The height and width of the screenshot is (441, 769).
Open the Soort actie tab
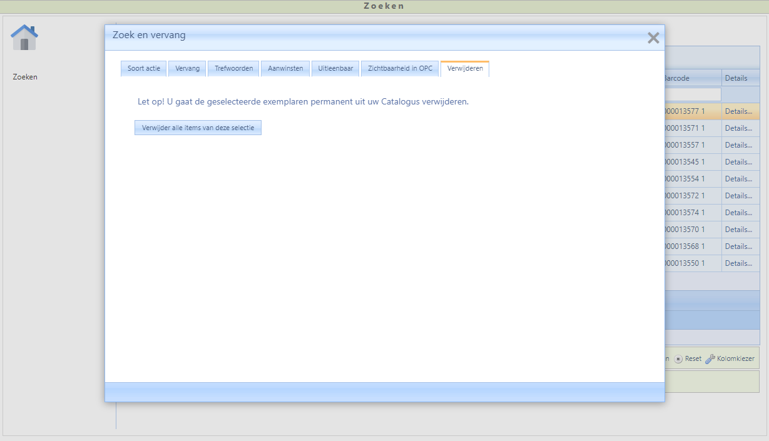pos(144,69)
